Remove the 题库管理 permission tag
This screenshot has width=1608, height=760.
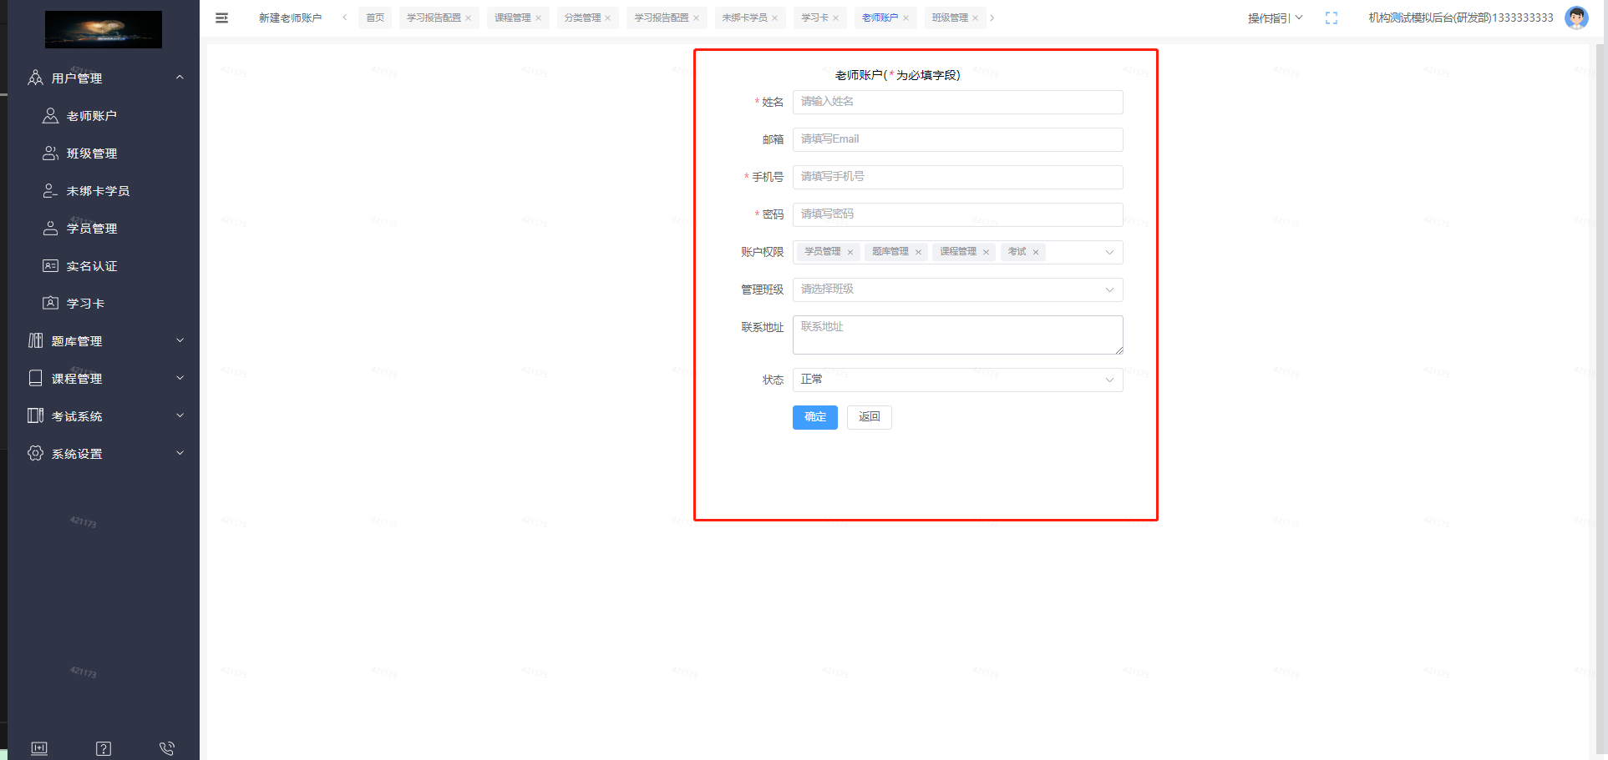coord(918,252)
